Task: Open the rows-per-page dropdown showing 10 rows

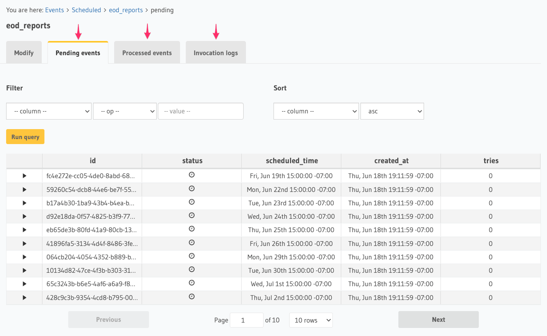Action: point(311,320)
